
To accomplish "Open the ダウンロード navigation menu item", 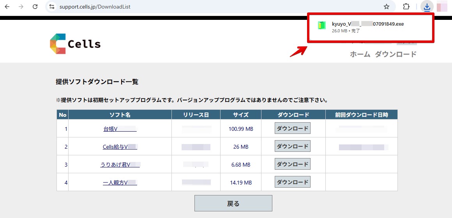I will click(x=395, y=54).
